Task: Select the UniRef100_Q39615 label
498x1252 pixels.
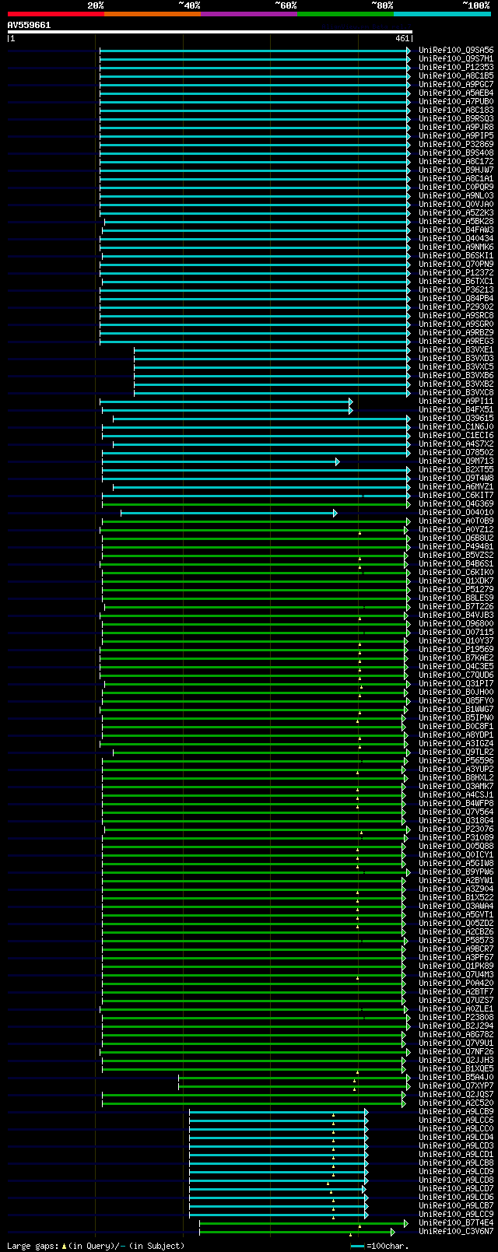Action: point(456,418)
